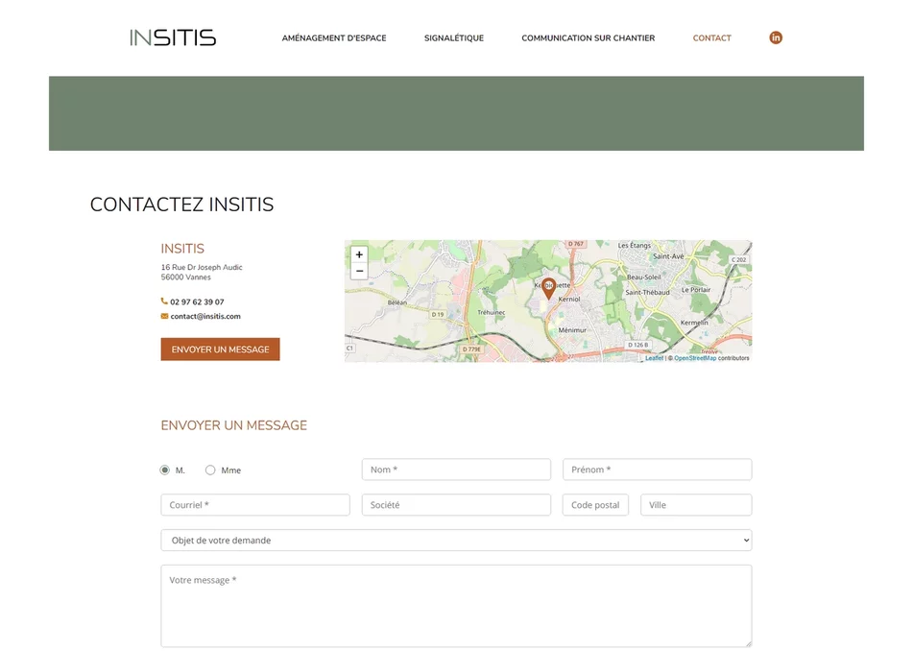Open the Leaflet attribution link

654,358
